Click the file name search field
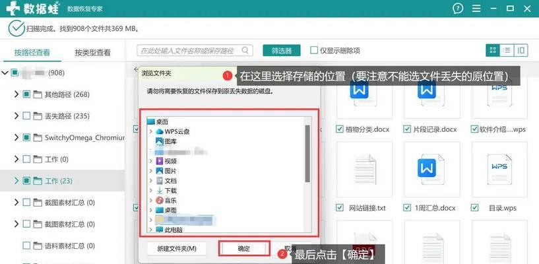 [x=195, y=51]
